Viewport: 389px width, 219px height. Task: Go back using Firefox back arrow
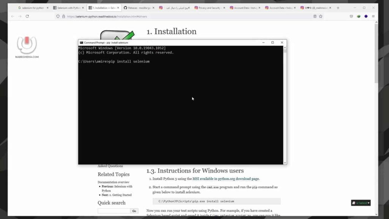[13, 16]
